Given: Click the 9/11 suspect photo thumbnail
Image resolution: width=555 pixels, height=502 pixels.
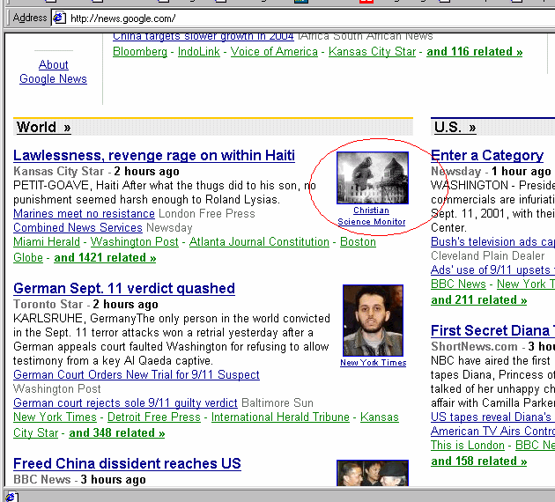Looking at the screenshot, I should 373,321.
